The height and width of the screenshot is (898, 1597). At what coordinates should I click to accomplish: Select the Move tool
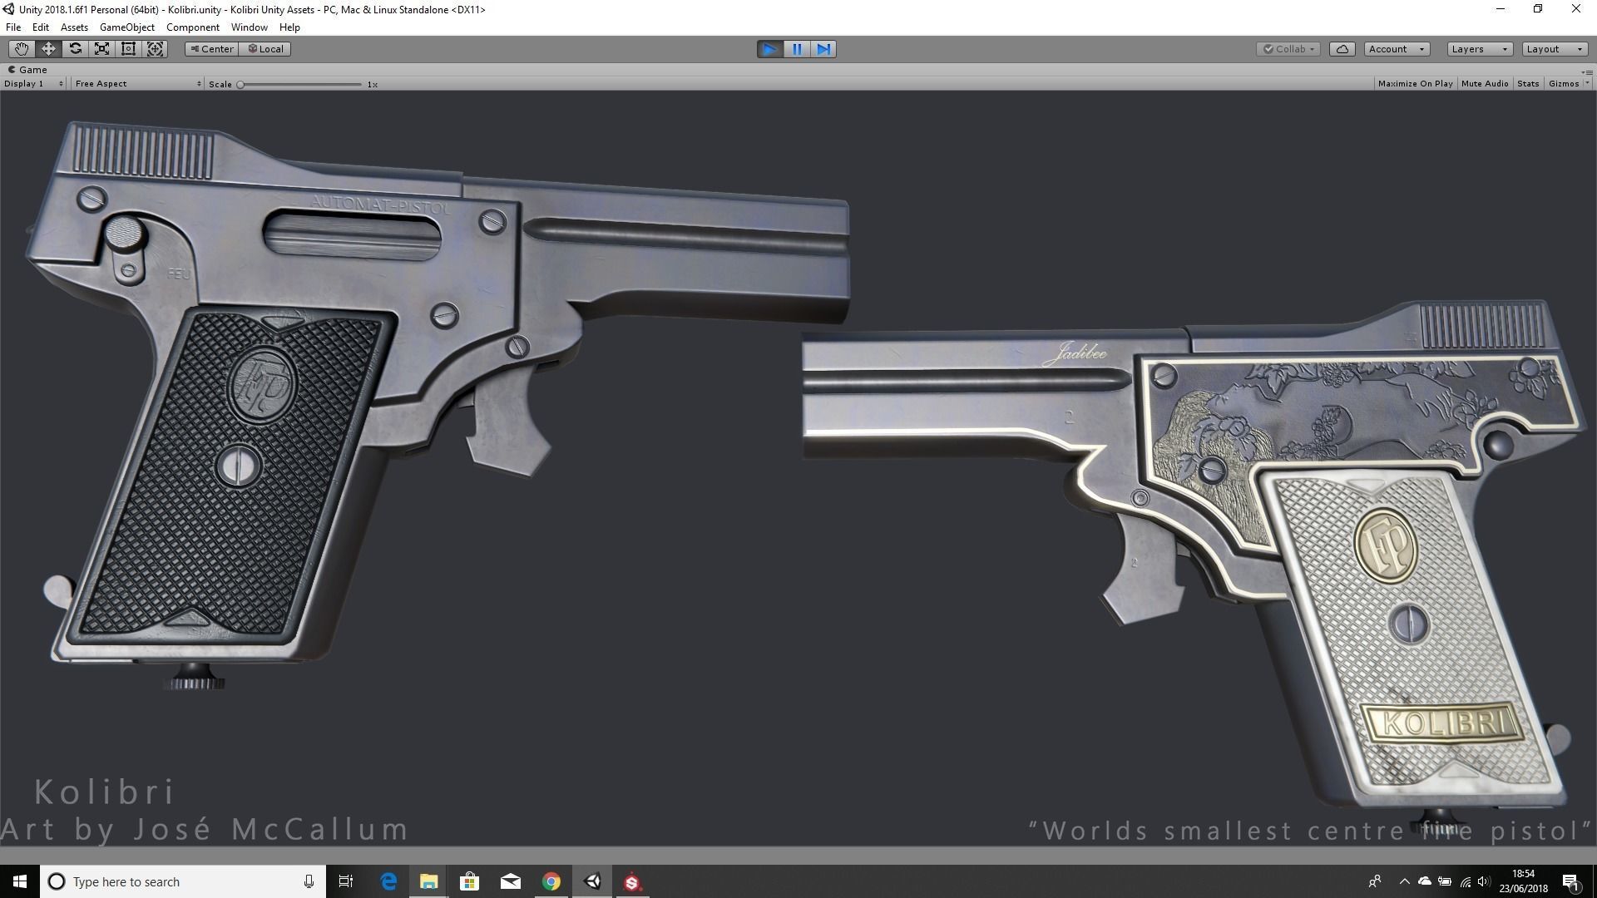[x=48, y=49]
